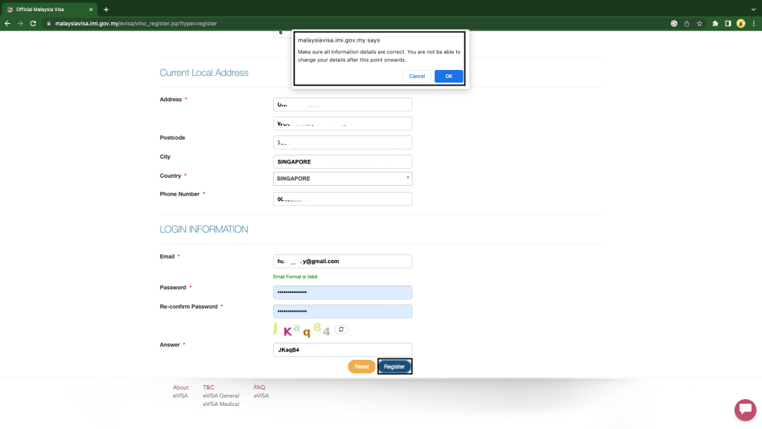
Task: Expand the tab search chevron
Action: pyautogui.click(x=753, y=9)
